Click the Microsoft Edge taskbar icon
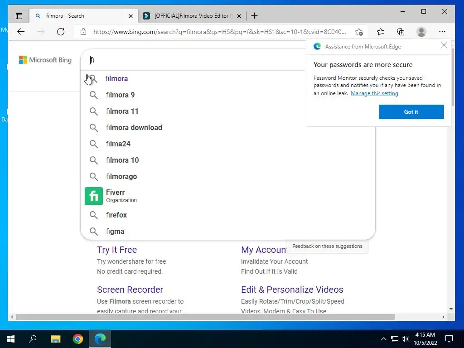 point(100,339)
